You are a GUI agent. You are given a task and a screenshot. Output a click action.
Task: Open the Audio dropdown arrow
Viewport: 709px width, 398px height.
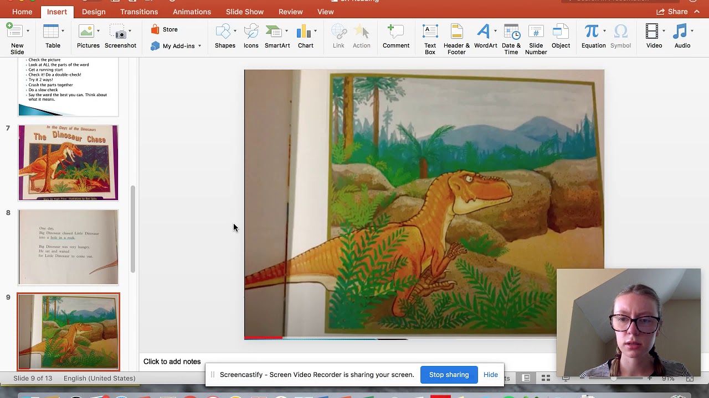[x=692, y=31]
